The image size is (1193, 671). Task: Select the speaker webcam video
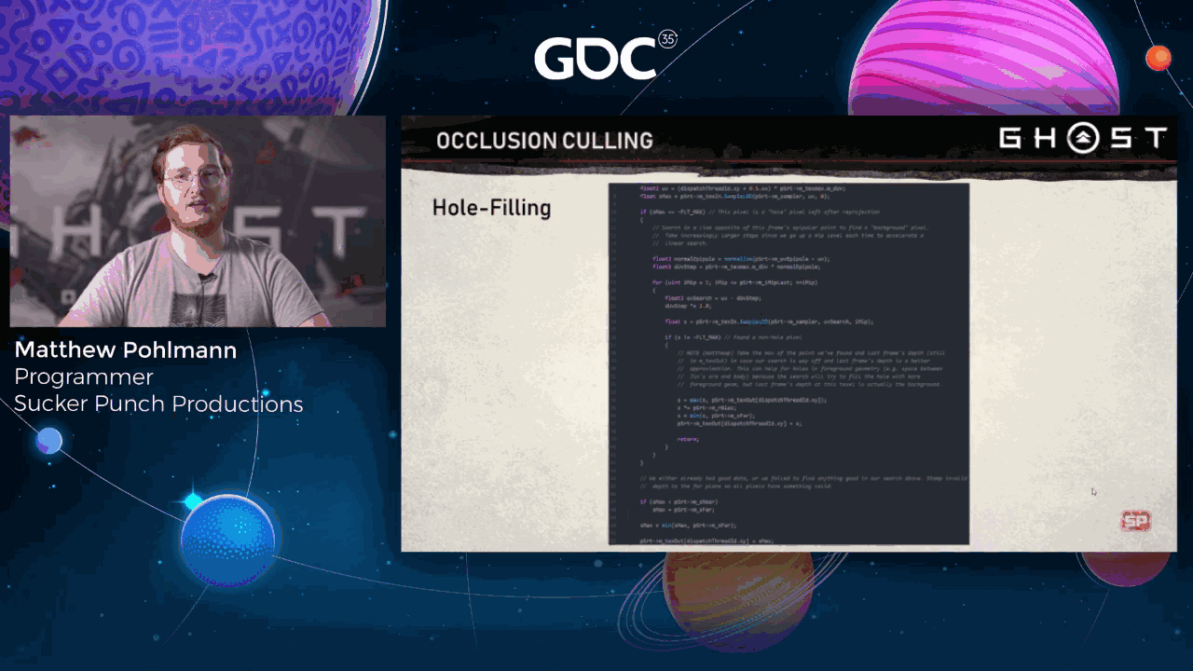pyautogui.click(x=198, y=221)
